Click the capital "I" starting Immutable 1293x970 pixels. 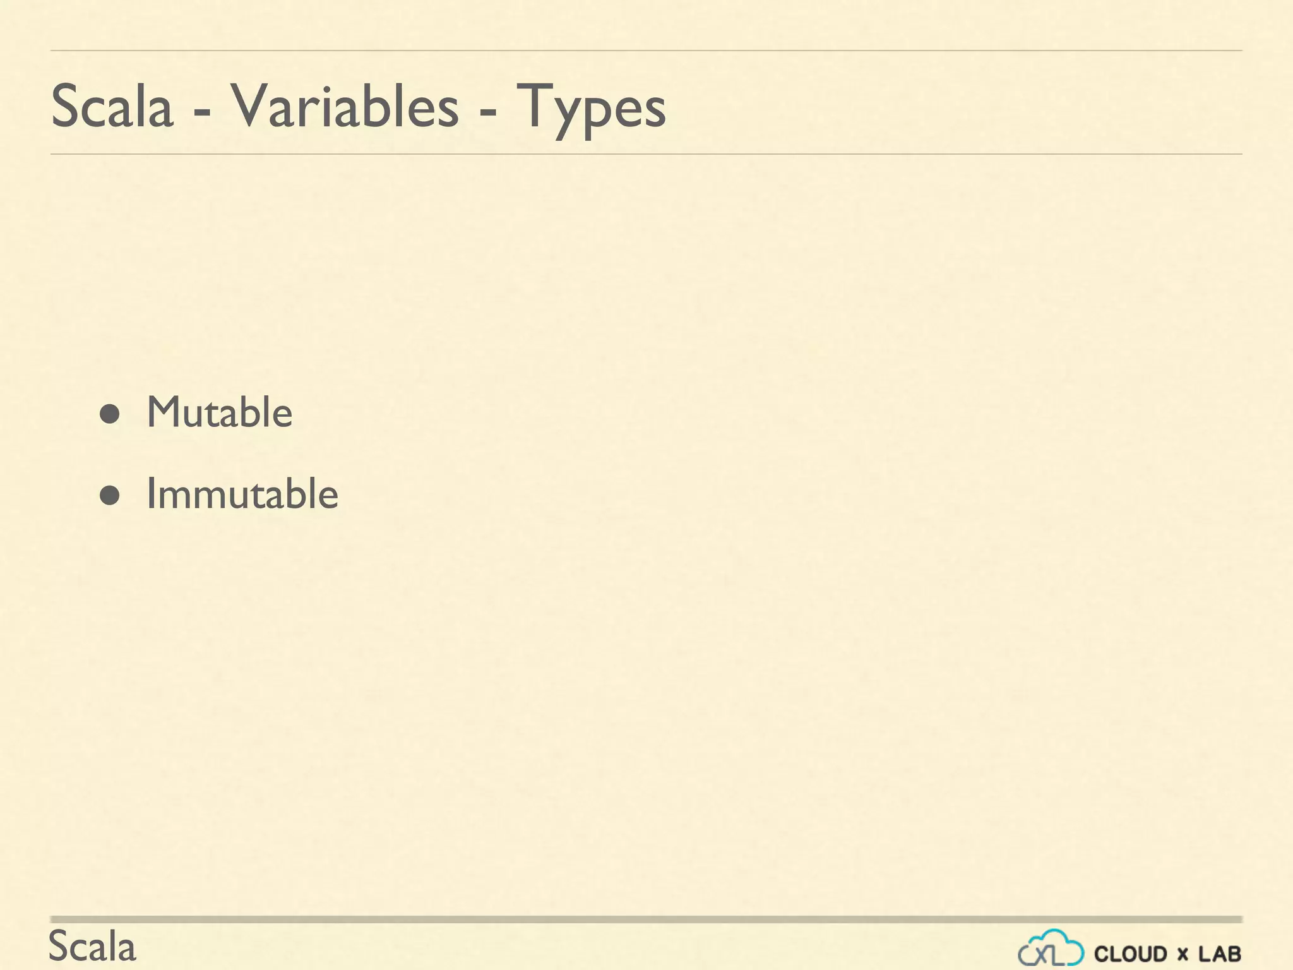[151, 494]
